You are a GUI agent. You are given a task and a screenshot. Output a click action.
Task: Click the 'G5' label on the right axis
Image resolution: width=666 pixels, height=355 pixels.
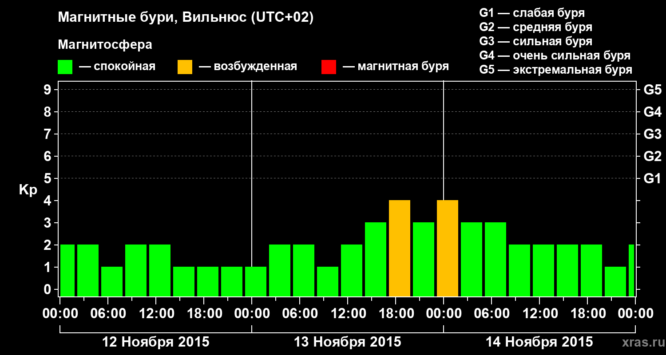point(652,90)
